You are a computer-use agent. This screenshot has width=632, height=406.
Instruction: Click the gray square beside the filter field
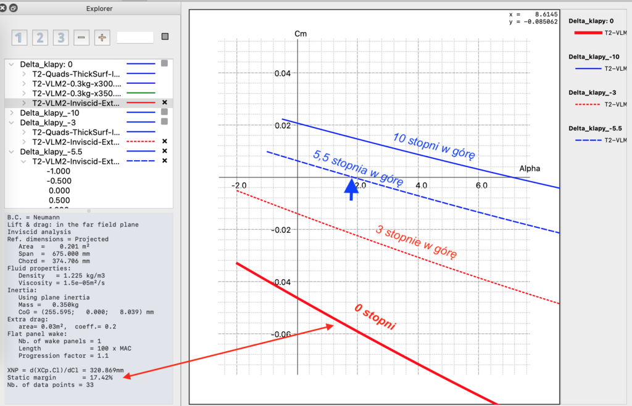pyautogui.click(x=165, y=37)
